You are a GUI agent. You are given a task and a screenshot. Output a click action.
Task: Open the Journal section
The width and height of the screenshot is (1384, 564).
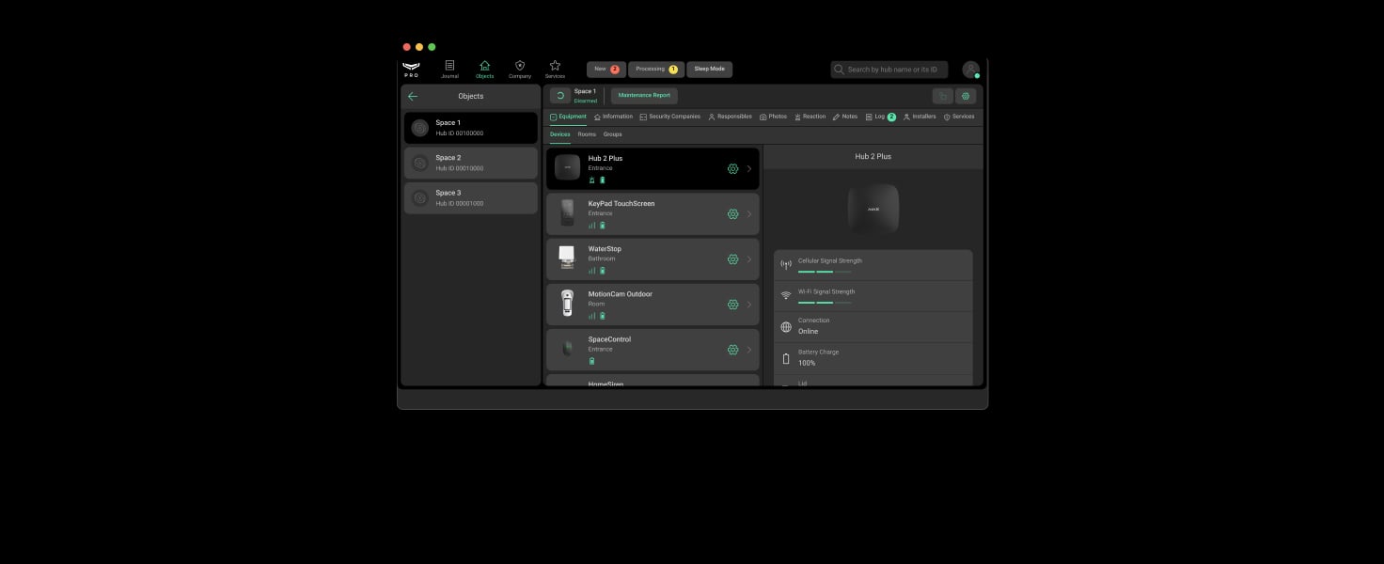449,69
